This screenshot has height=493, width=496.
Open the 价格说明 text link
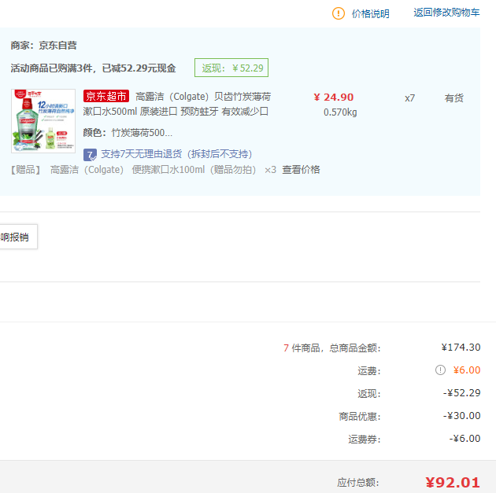tap(370, 13)
